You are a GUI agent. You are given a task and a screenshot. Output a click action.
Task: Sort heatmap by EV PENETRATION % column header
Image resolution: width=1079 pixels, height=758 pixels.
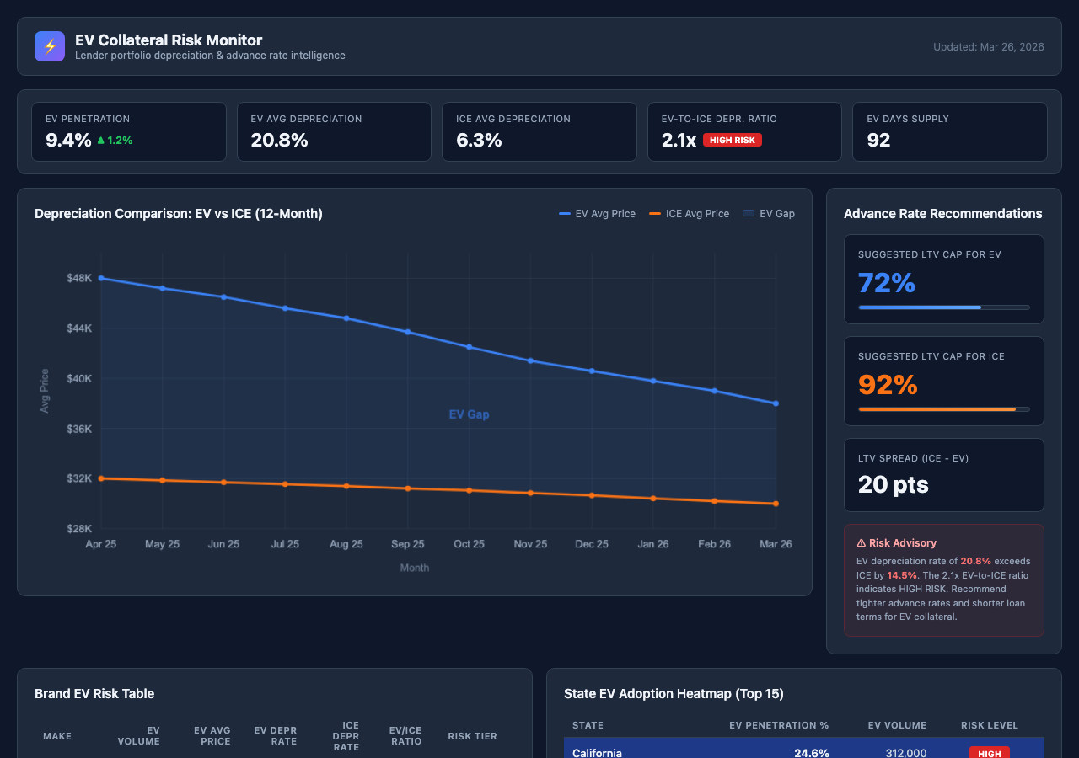coord(778,725)
